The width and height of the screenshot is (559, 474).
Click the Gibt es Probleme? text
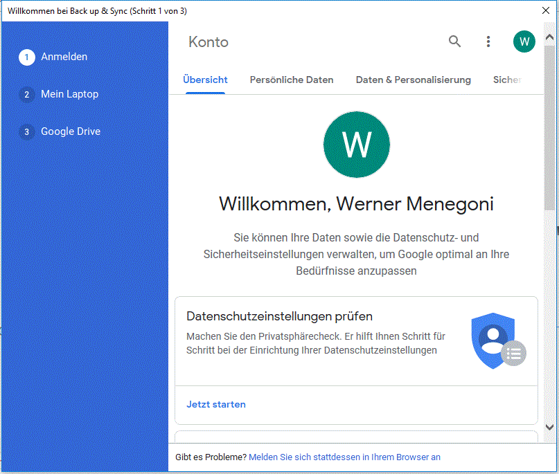point(211,457)
